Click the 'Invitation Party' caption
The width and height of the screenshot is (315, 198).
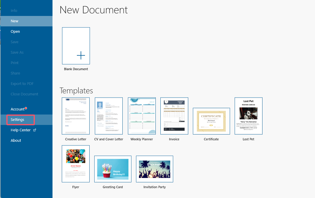click(155, 187)
